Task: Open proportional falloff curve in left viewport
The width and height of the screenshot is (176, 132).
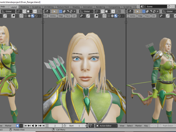Action: pyautogui.click(x=39, y=11)
